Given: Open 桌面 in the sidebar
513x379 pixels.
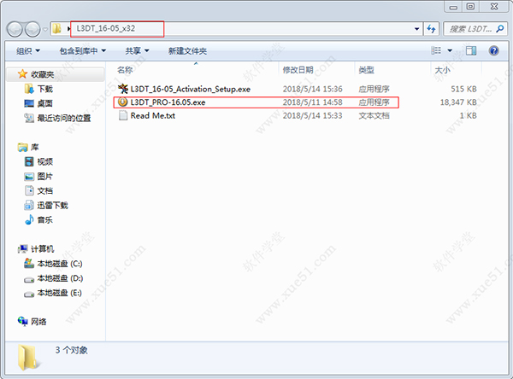Looking at the screenshot, I should (45, 103).
